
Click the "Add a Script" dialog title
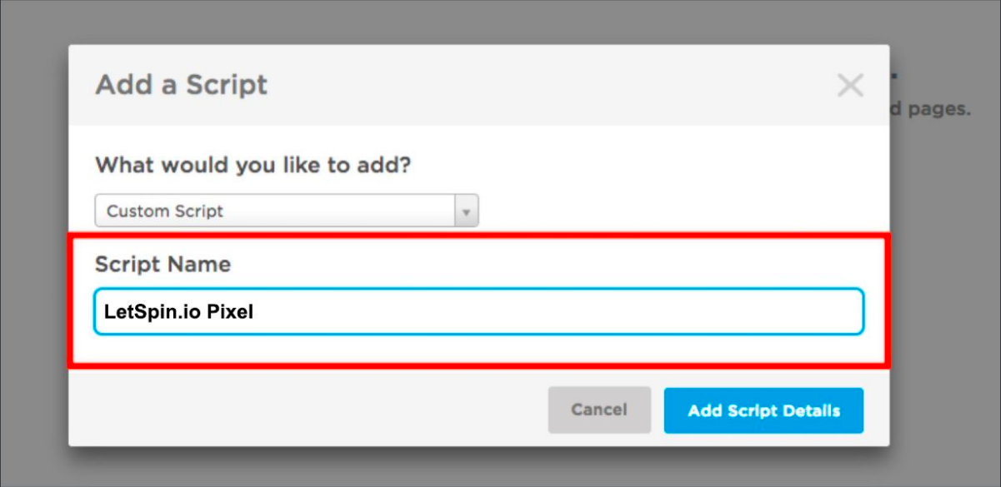[x=182, y=85]
